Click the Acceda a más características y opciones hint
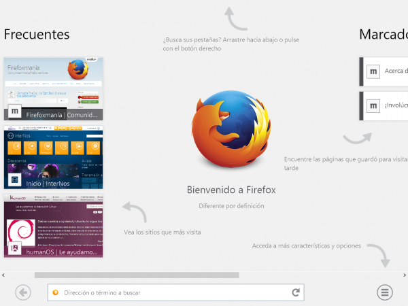This screenshot has height=306, width=408. coord(307,246)
